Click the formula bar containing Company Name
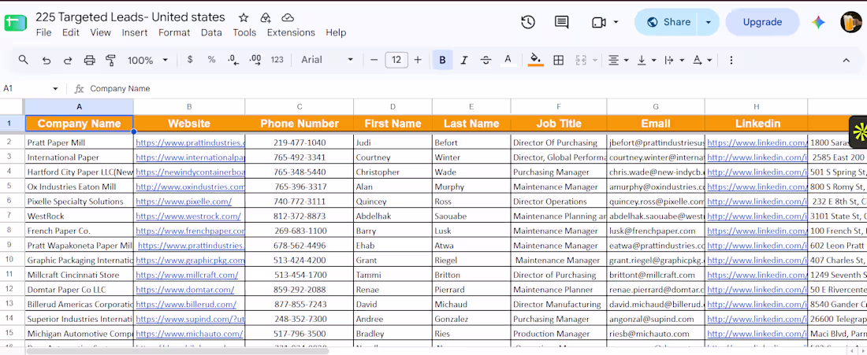This screenshot has width=867, height=355. coord(475,88)
